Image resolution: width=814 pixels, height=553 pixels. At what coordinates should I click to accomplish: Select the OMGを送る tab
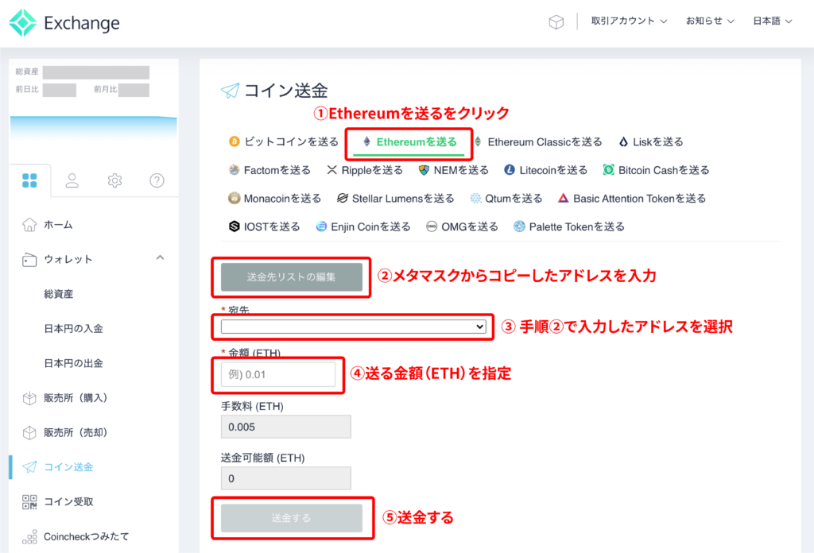pyautogui.click(x=462, y=226)
